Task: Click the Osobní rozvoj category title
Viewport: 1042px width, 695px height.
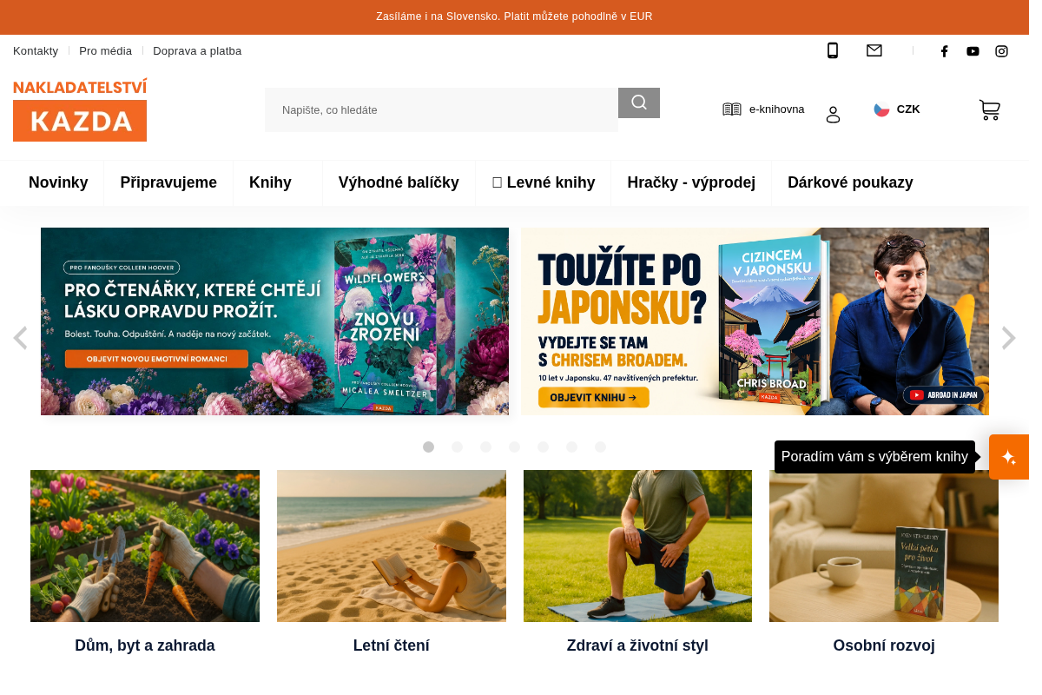Action: click(x=884, y=645)
